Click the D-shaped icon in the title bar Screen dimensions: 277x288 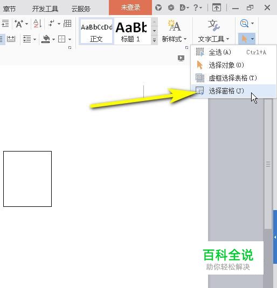pos(183,8)
